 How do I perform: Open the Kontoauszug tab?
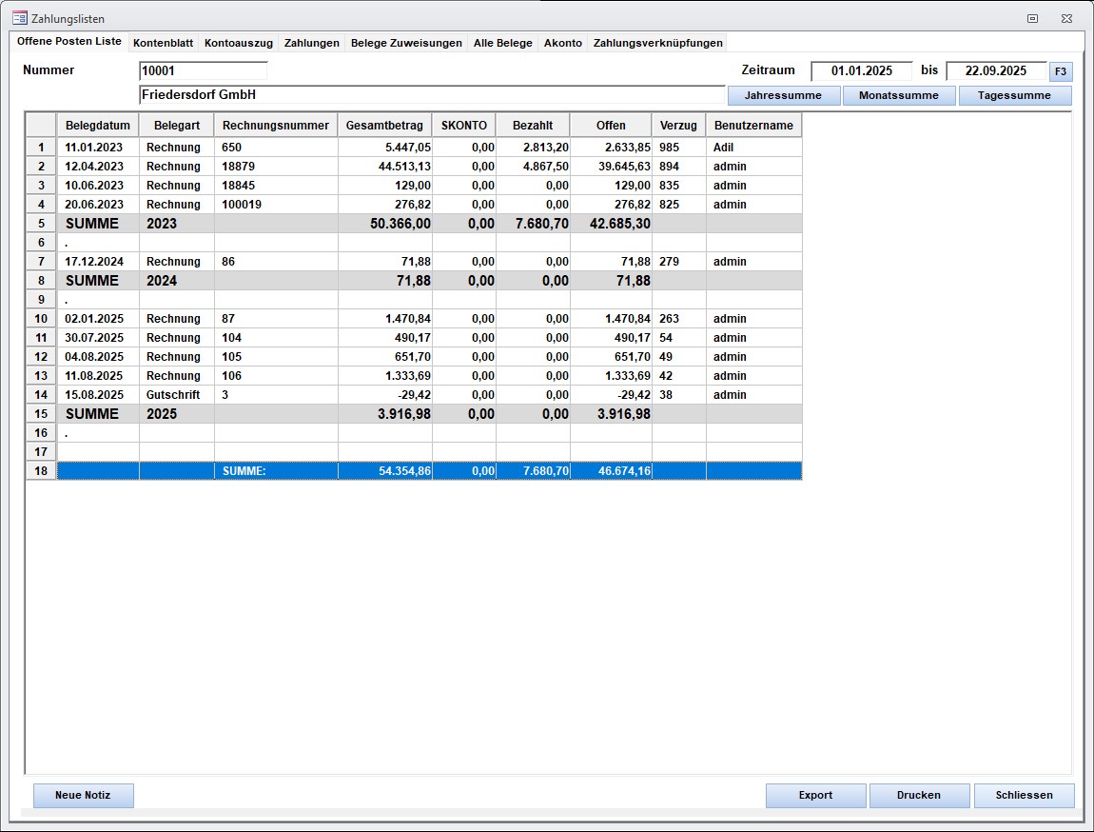(x=239, y=43)
